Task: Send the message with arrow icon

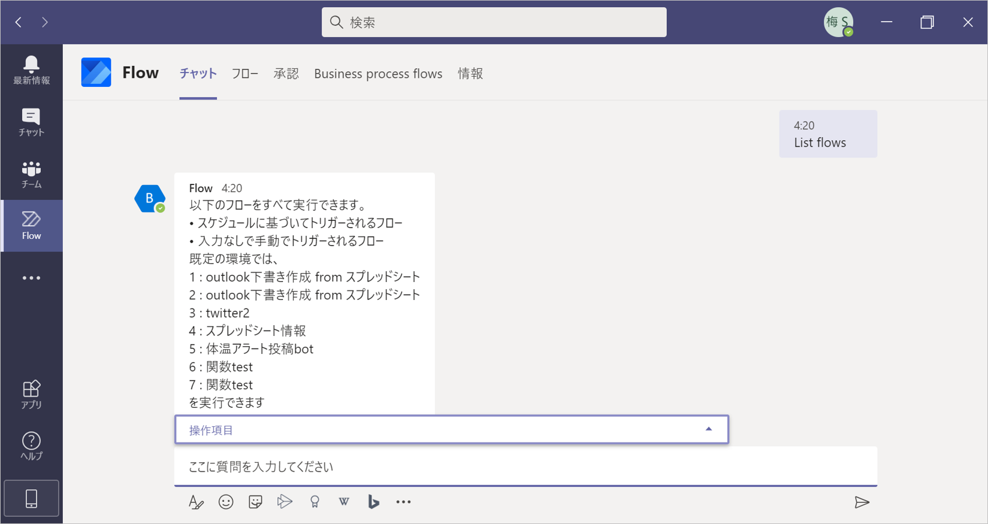Action: (x=862, y=502)
